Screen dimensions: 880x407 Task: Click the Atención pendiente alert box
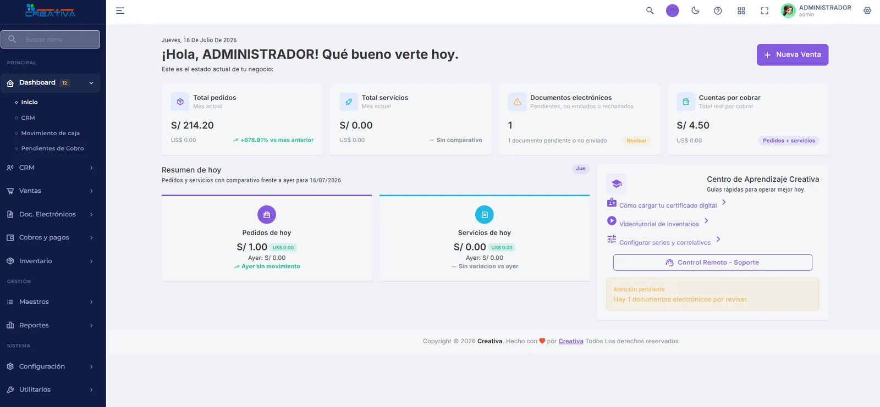pos(713,294)
